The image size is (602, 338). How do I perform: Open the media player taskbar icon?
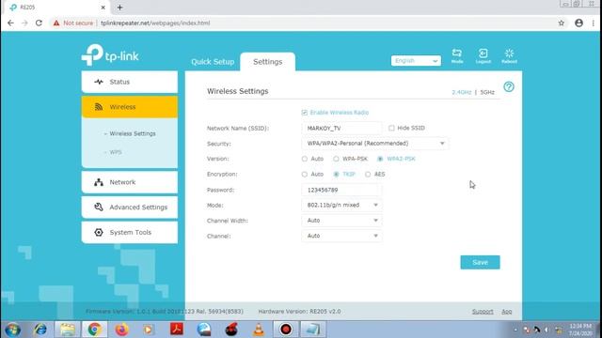click(x=149, y=330)
